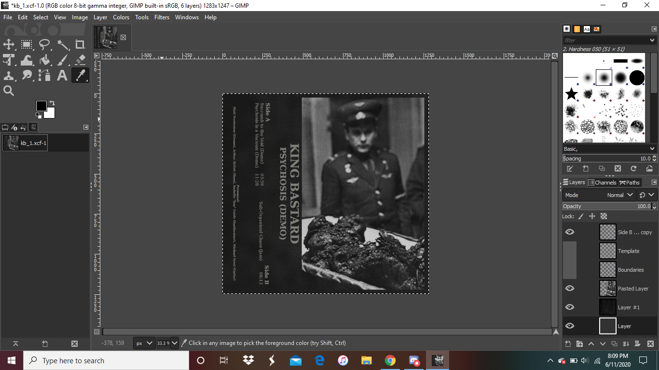
Task: Pick the Bucket Fill tool
Action: click(x=44, y=60)
